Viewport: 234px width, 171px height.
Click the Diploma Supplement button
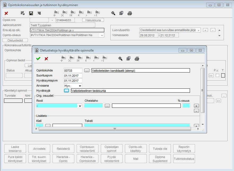[160, 159]
